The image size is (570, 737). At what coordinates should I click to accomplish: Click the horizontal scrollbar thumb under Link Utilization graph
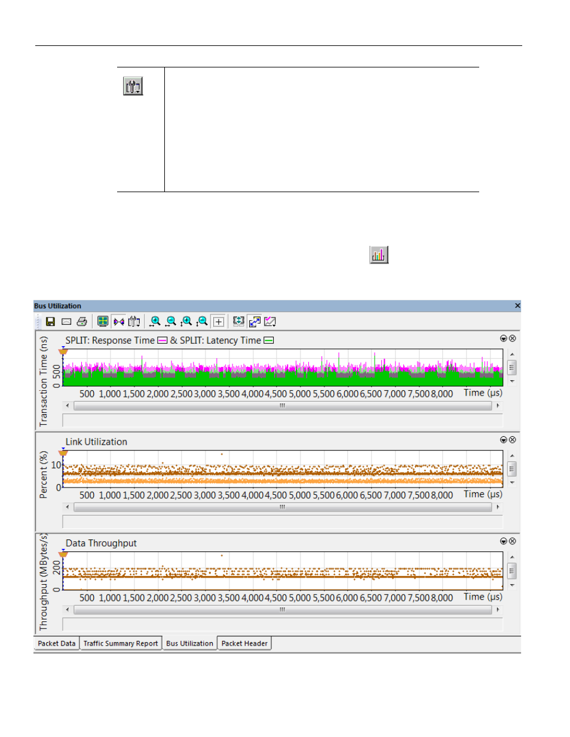coord(283,507)
